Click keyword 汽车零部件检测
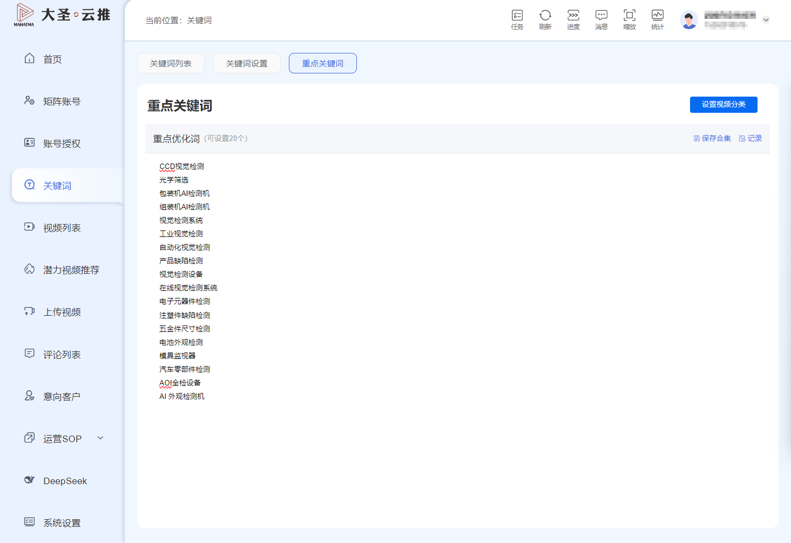 [x=185, y=369]
